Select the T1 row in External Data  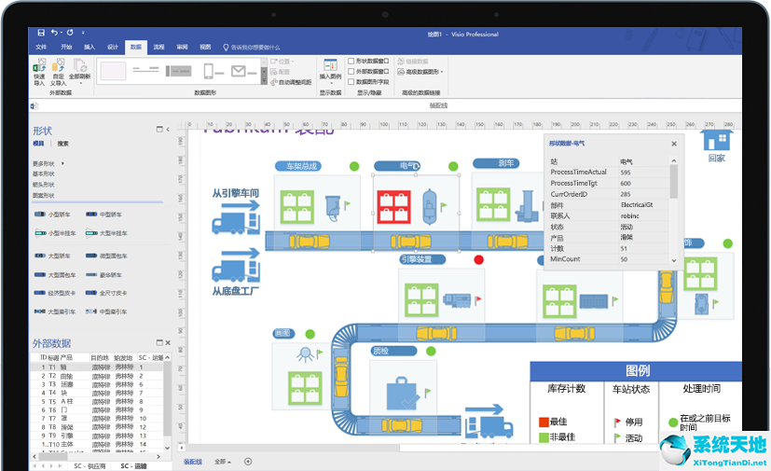point(97,367)
